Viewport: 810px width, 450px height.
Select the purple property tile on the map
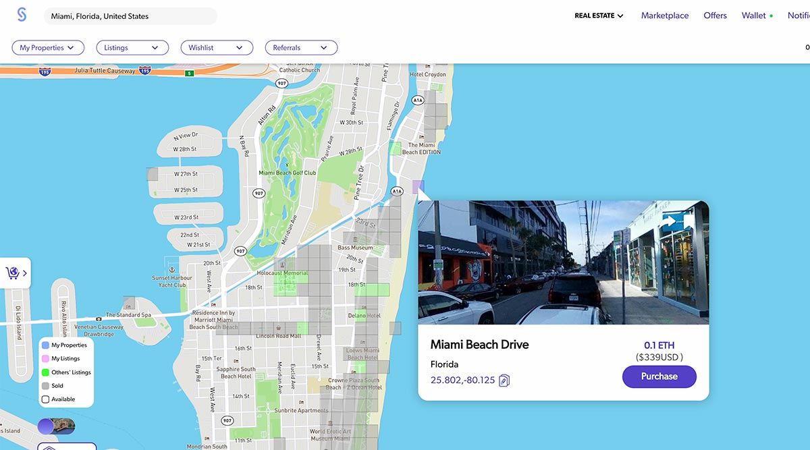coord(418,187)
